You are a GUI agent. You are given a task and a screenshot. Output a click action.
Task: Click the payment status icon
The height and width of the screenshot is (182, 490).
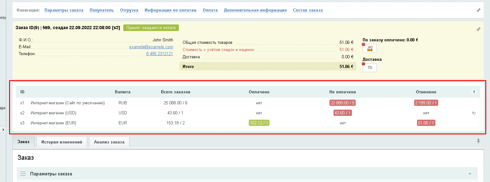click(x=370, y=49)
